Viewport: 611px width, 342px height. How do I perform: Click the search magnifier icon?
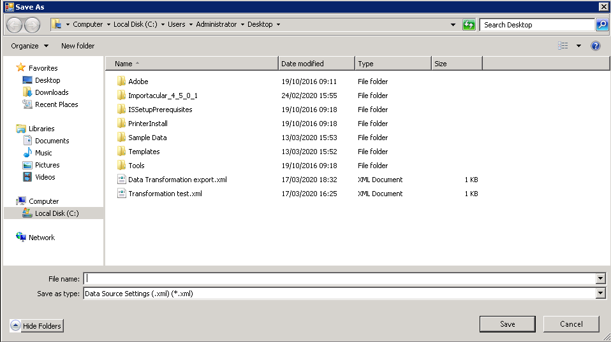point(601,24)
